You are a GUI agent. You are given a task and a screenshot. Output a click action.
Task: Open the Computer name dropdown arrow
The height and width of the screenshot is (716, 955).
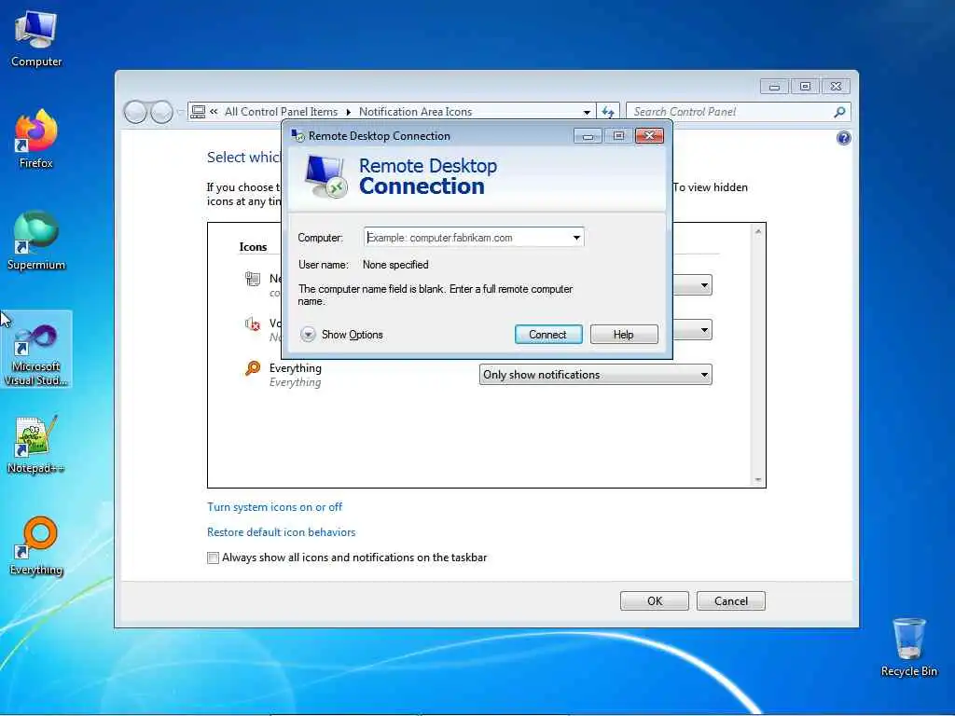pyautogui.click(x=576, y=238)
